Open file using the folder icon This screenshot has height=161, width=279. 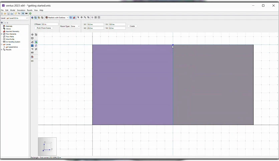coord(5,14)
